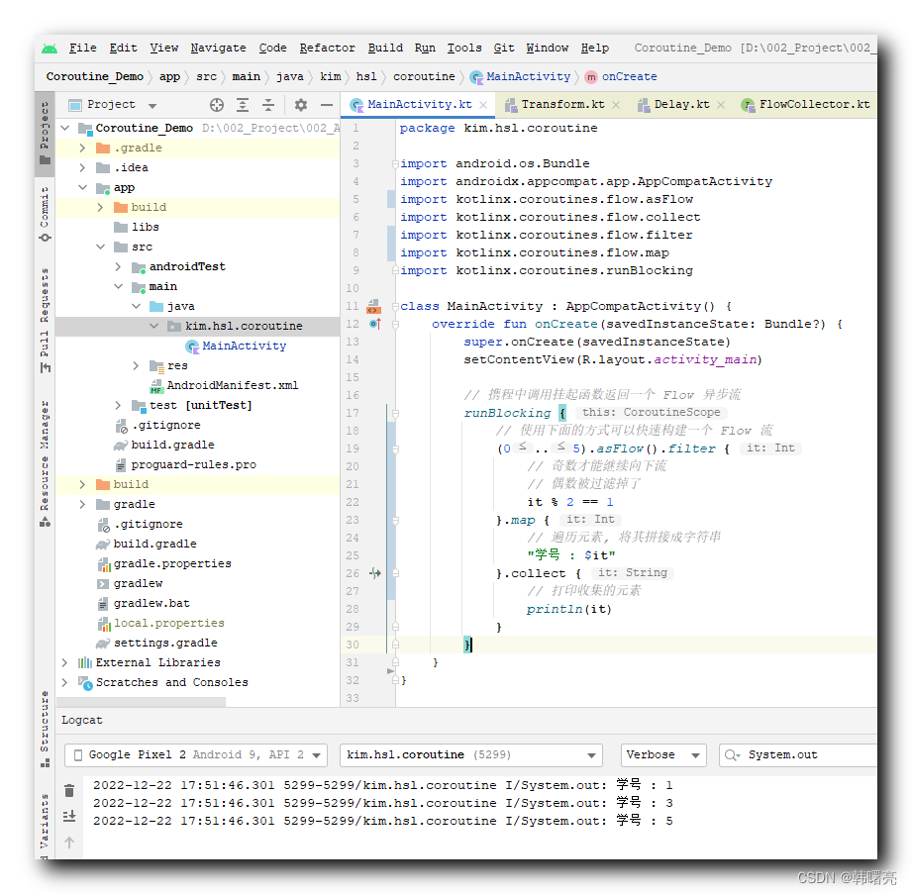Click the suspend call gutter icon on line 26
912x894 pixels.
coord(375,573)
